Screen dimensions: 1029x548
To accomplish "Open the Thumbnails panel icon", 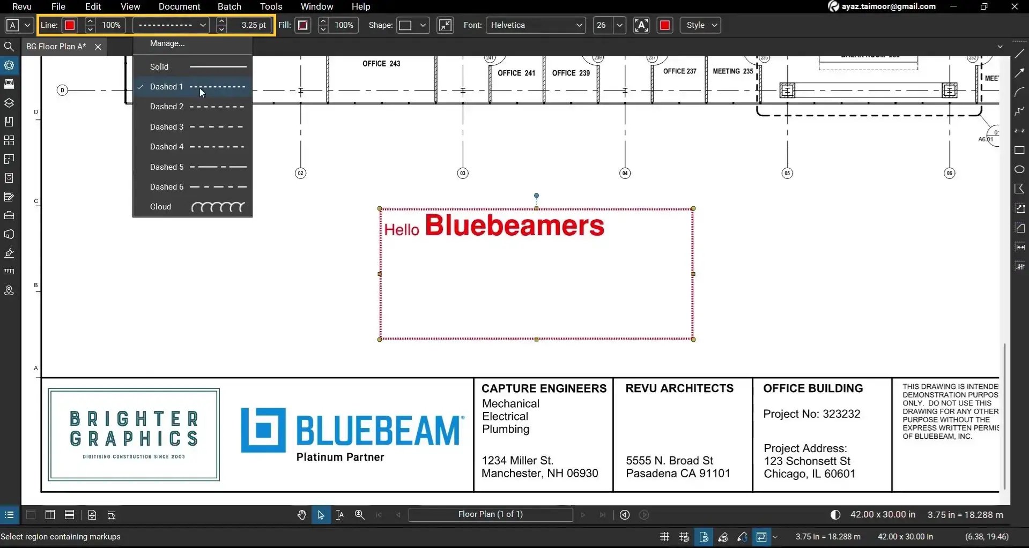I will pos(9,84).
